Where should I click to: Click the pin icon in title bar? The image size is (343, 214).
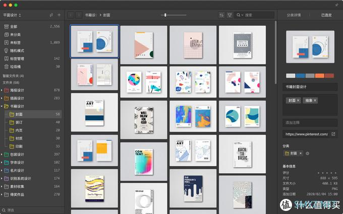pyautogui.click(x=337, y=5)
